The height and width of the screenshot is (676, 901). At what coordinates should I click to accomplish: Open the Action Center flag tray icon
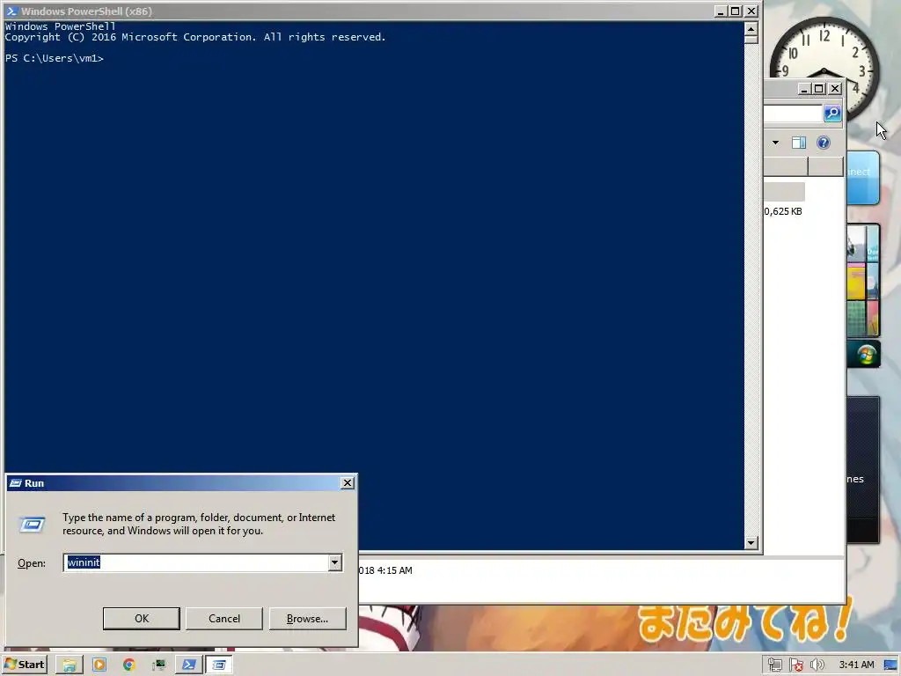[795, 665]
